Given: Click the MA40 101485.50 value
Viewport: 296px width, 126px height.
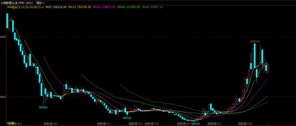Looking at the screenshot, I should 129,7.
